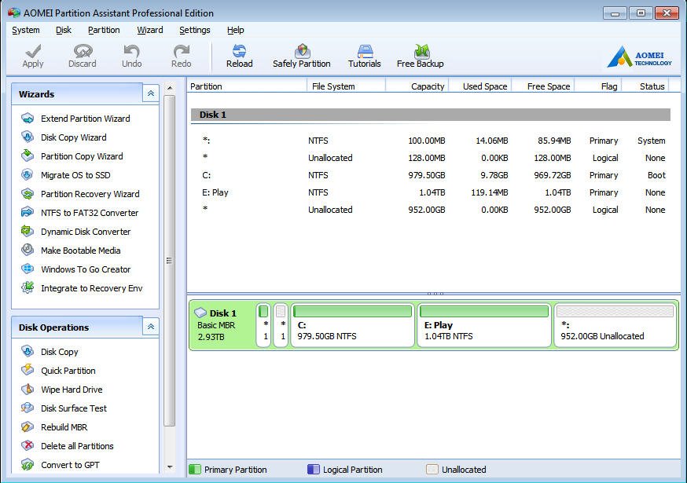
Task: Select the 952.00GB Unallocated block in disk map
Action: pyautogui.click(x=615, y=325)
